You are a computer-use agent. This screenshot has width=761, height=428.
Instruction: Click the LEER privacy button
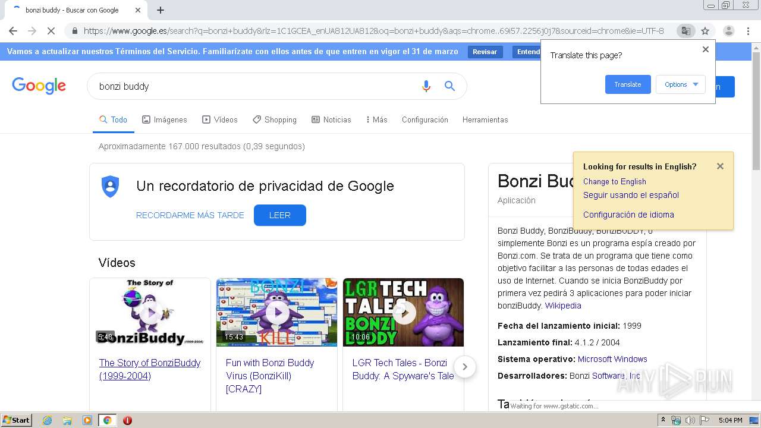(280, 215)
